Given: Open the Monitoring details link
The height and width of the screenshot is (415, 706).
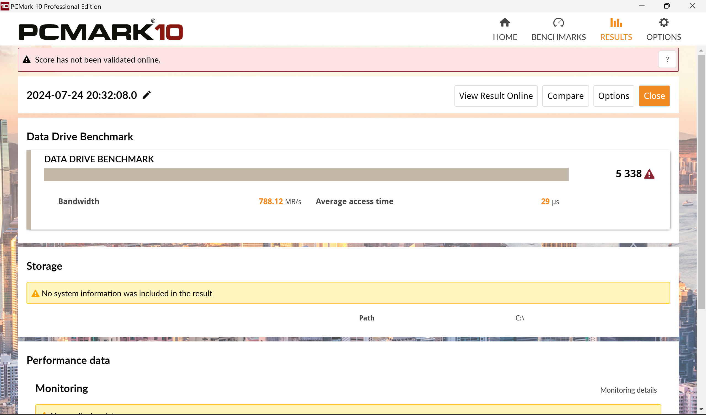Looking at the screenshot, I should 628,390.
